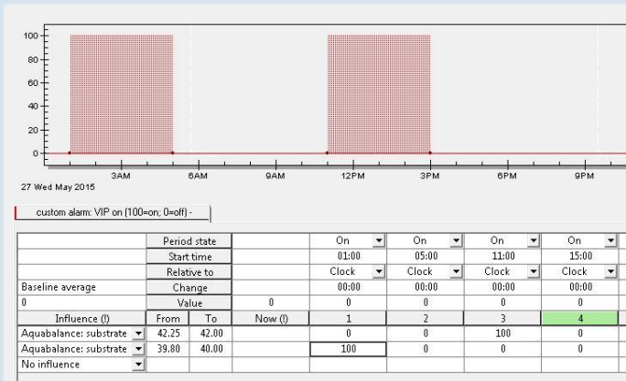Edit start time 15:00 cell

[580, 256]
